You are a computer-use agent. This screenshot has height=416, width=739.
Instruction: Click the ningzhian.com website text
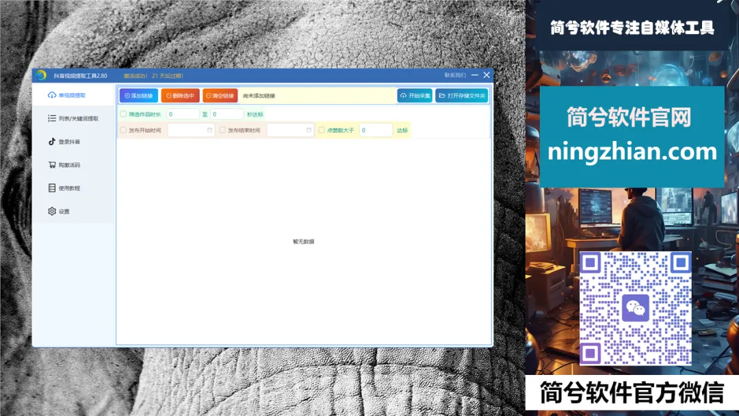pos(632,152)
